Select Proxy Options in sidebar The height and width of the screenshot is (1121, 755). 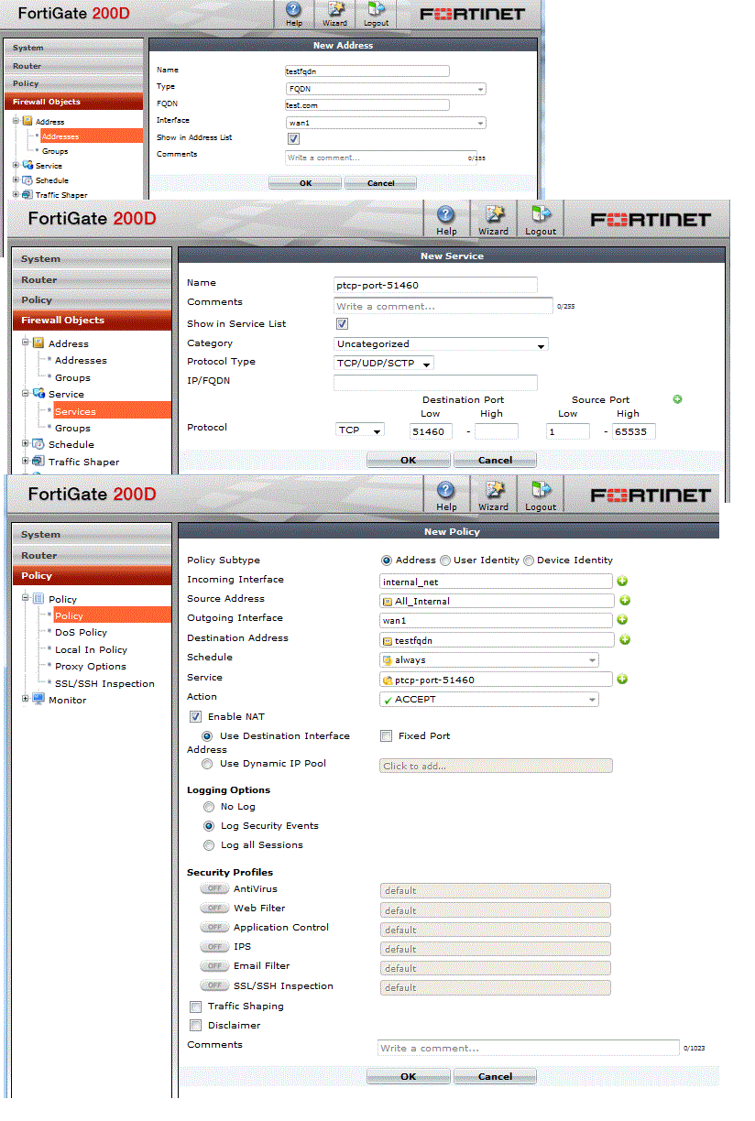91,667
